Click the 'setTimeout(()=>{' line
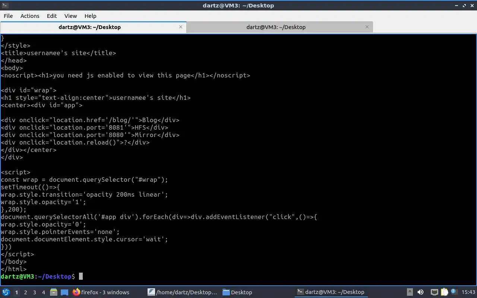Viewport: 477px width, 298px height. pyautogui.click(x=30, y=187)
